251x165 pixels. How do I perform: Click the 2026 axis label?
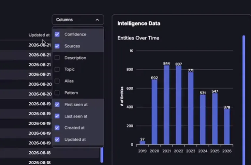tap(227, 151)
